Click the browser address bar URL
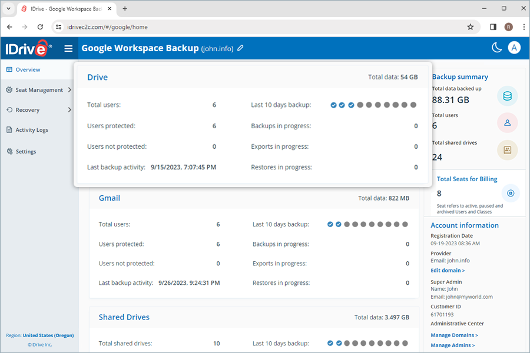Screen dimensions: 530x353 (x=107, y=27)
